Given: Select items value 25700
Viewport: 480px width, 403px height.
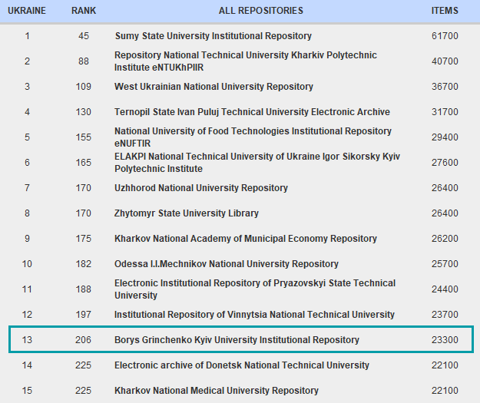Looking at the screenshot, I should click(x=445, y=264).
